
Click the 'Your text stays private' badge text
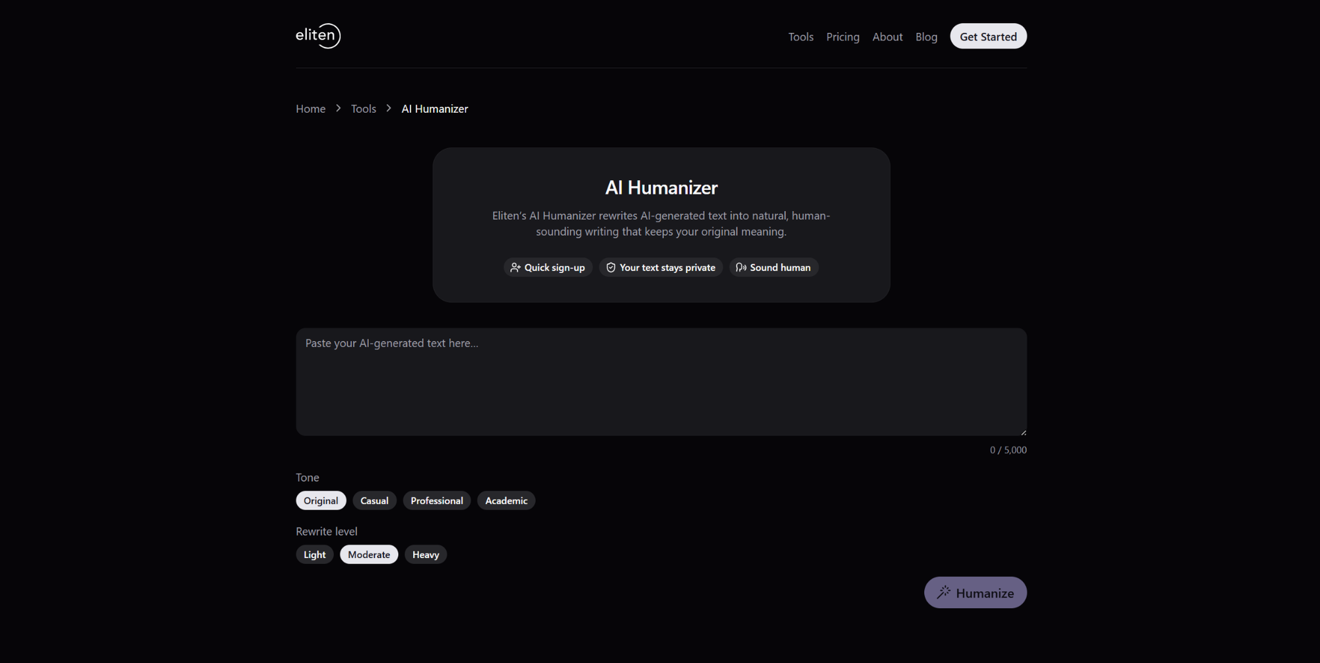pos(667,268)
